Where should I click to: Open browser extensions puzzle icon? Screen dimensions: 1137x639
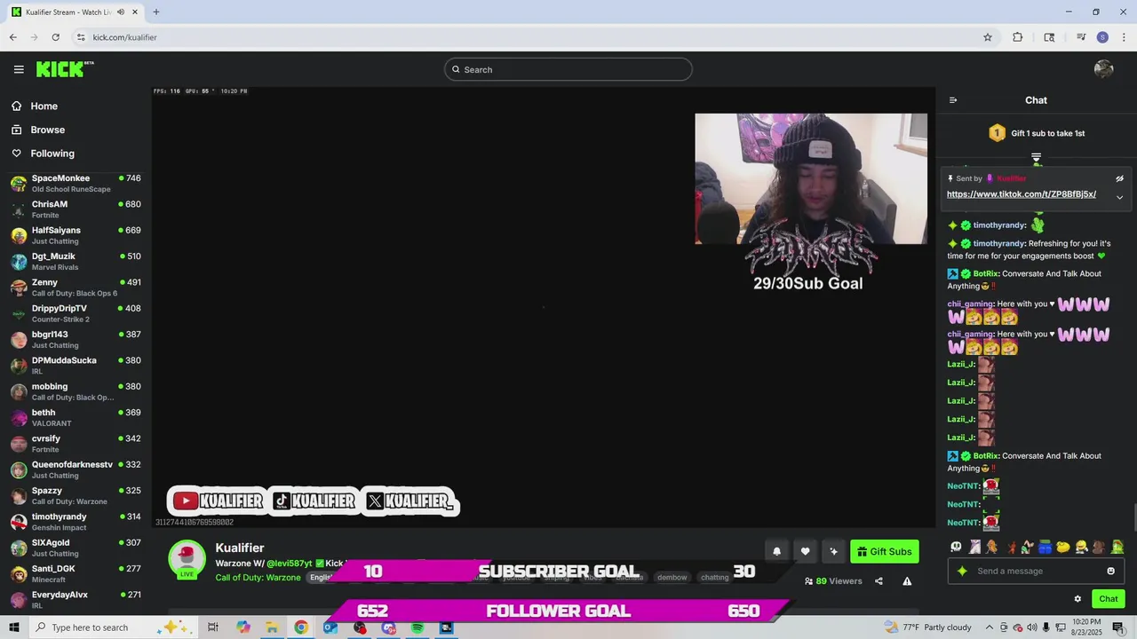(1018, 37)
